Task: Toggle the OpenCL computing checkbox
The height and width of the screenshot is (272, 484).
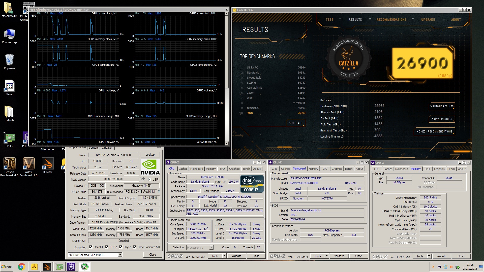Action: pos(91,247)
